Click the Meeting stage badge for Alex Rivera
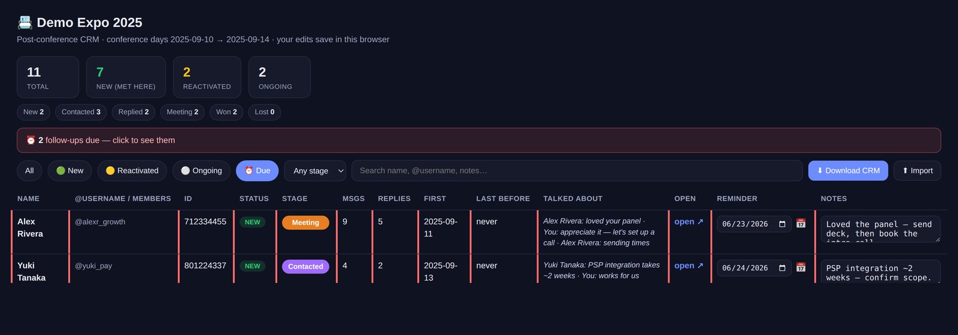 tap(305, 223)
